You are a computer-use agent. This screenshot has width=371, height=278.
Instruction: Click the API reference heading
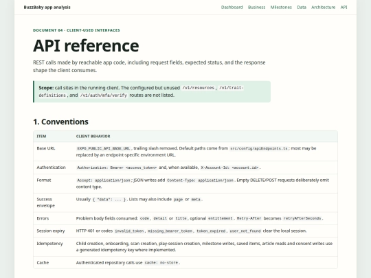click(86, 45)
